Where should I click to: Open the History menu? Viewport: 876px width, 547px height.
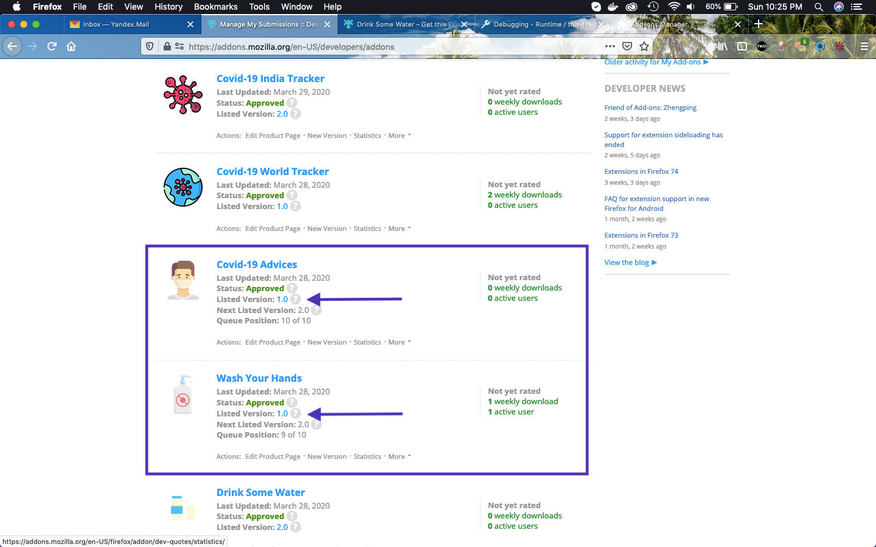tap(169, 7)
